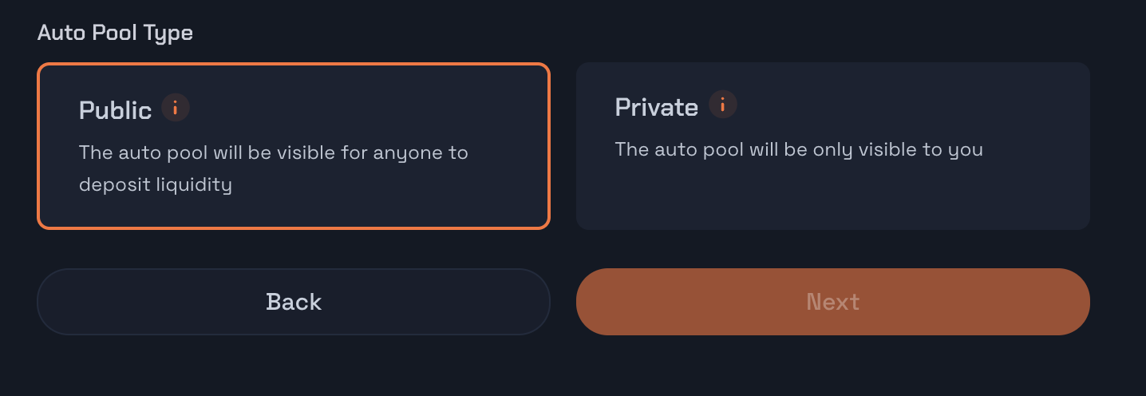This screenshot has height=396, width=1146.
Task: Show Private pool type details tooltip icon
Action: (723, 104)
